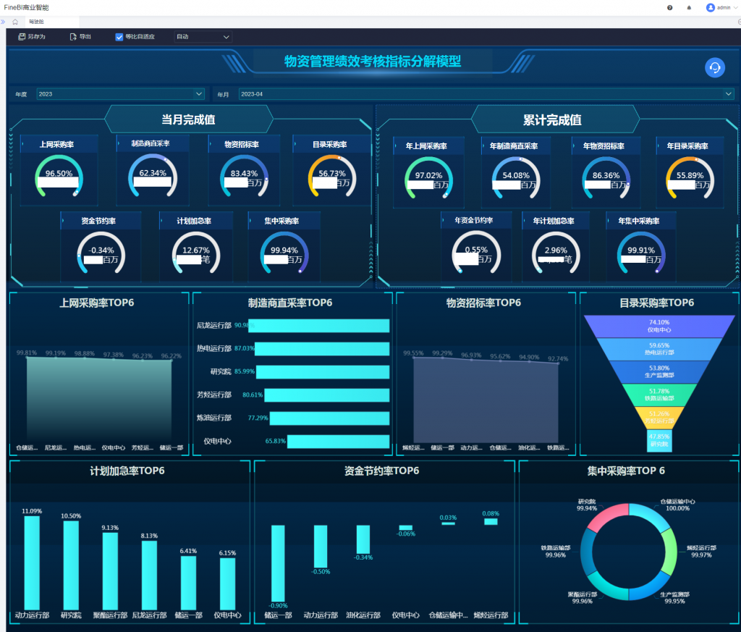Click the 年上网采购率 gauge showing 97.02%

click(428, 179)
